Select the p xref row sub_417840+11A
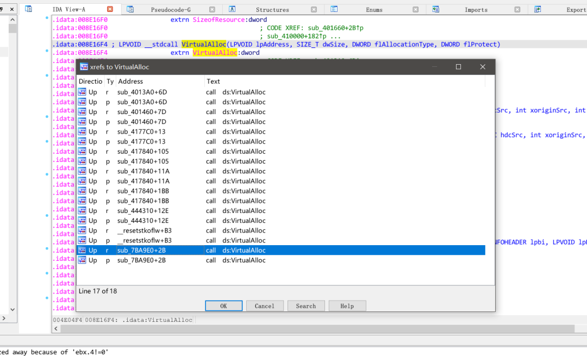This screenshot has height=356, width=587. (281, 181)
